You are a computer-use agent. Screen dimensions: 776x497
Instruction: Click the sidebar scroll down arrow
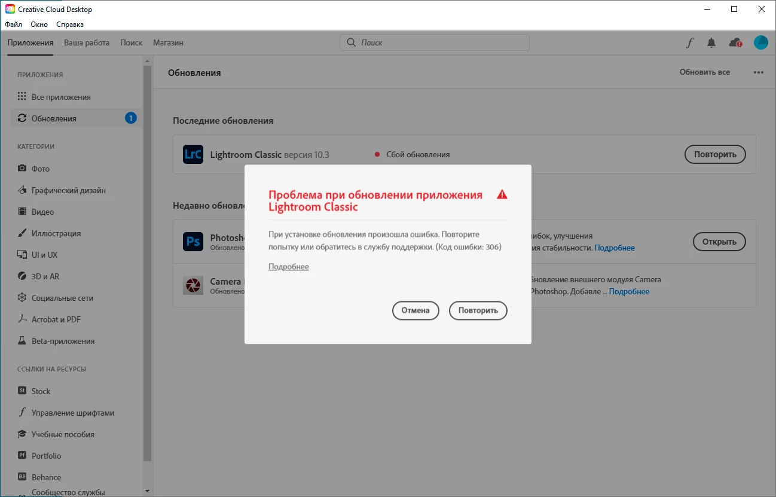(x=148, y=491)
